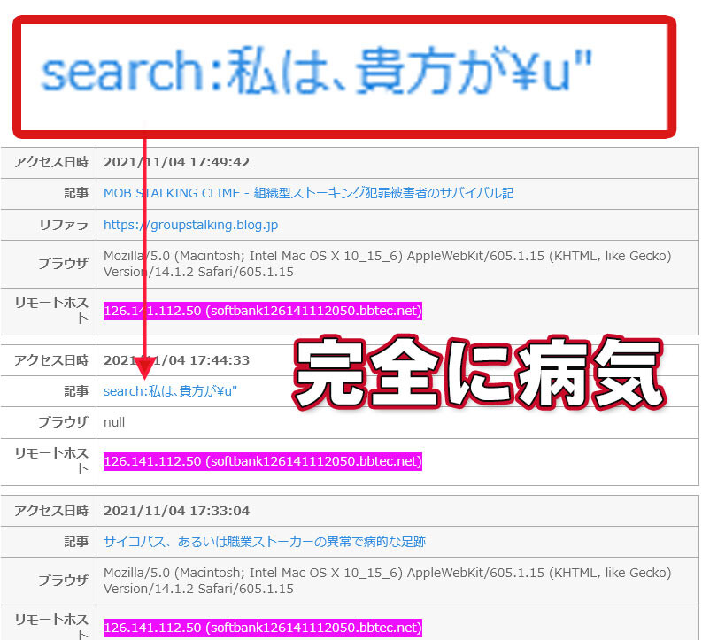Click アクセス日時 label of 17:49:42 entry
The height and width of the screenshot is (640, 702).
click(51, 162)
